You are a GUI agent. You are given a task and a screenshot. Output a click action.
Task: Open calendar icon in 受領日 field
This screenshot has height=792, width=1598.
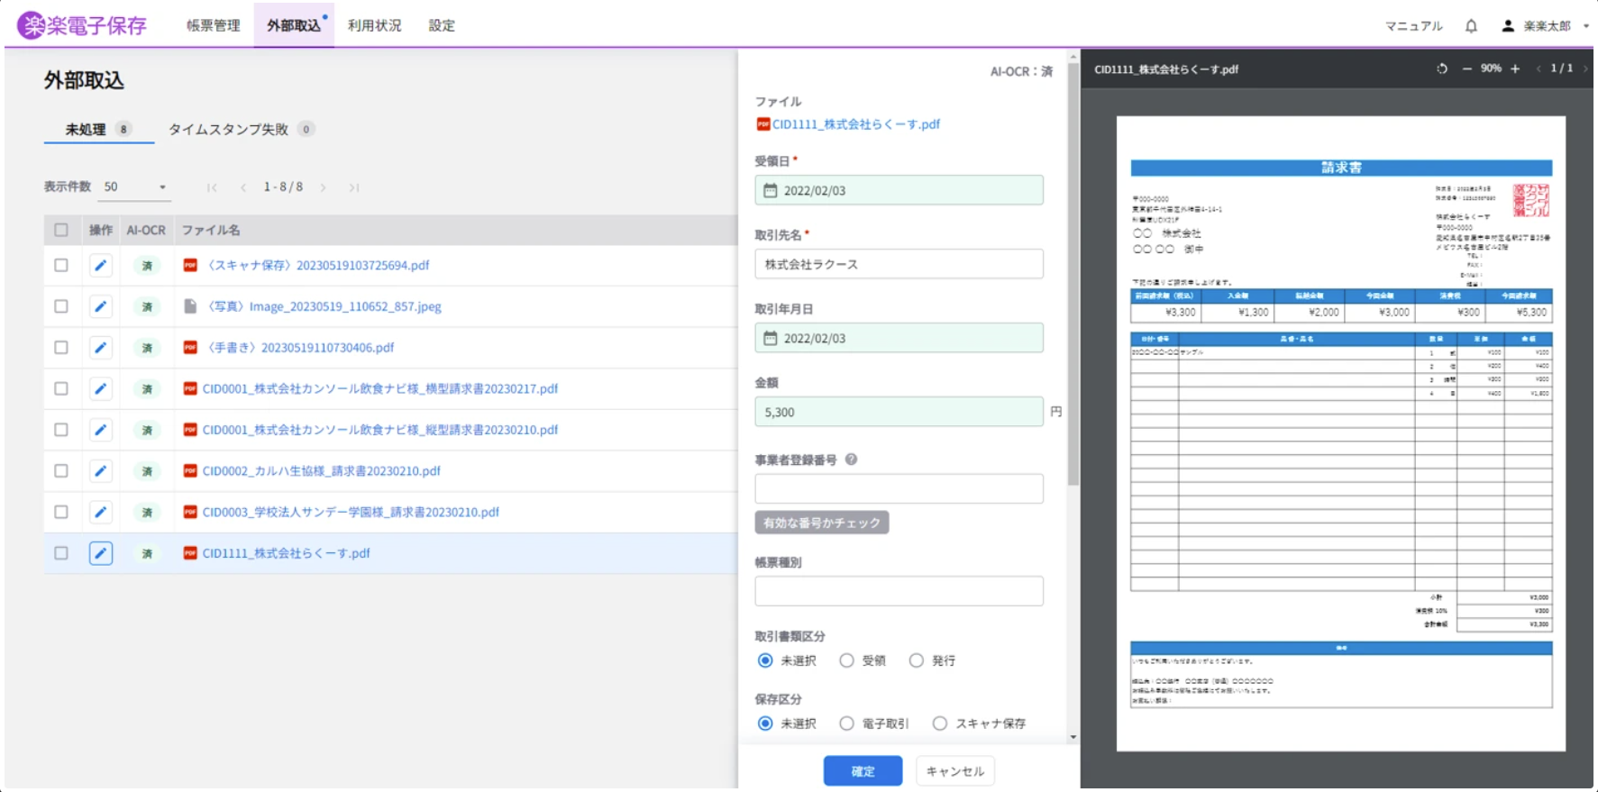[771, 190]
